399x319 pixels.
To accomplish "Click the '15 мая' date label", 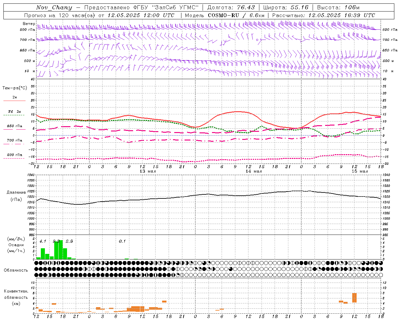I will 360,171.
